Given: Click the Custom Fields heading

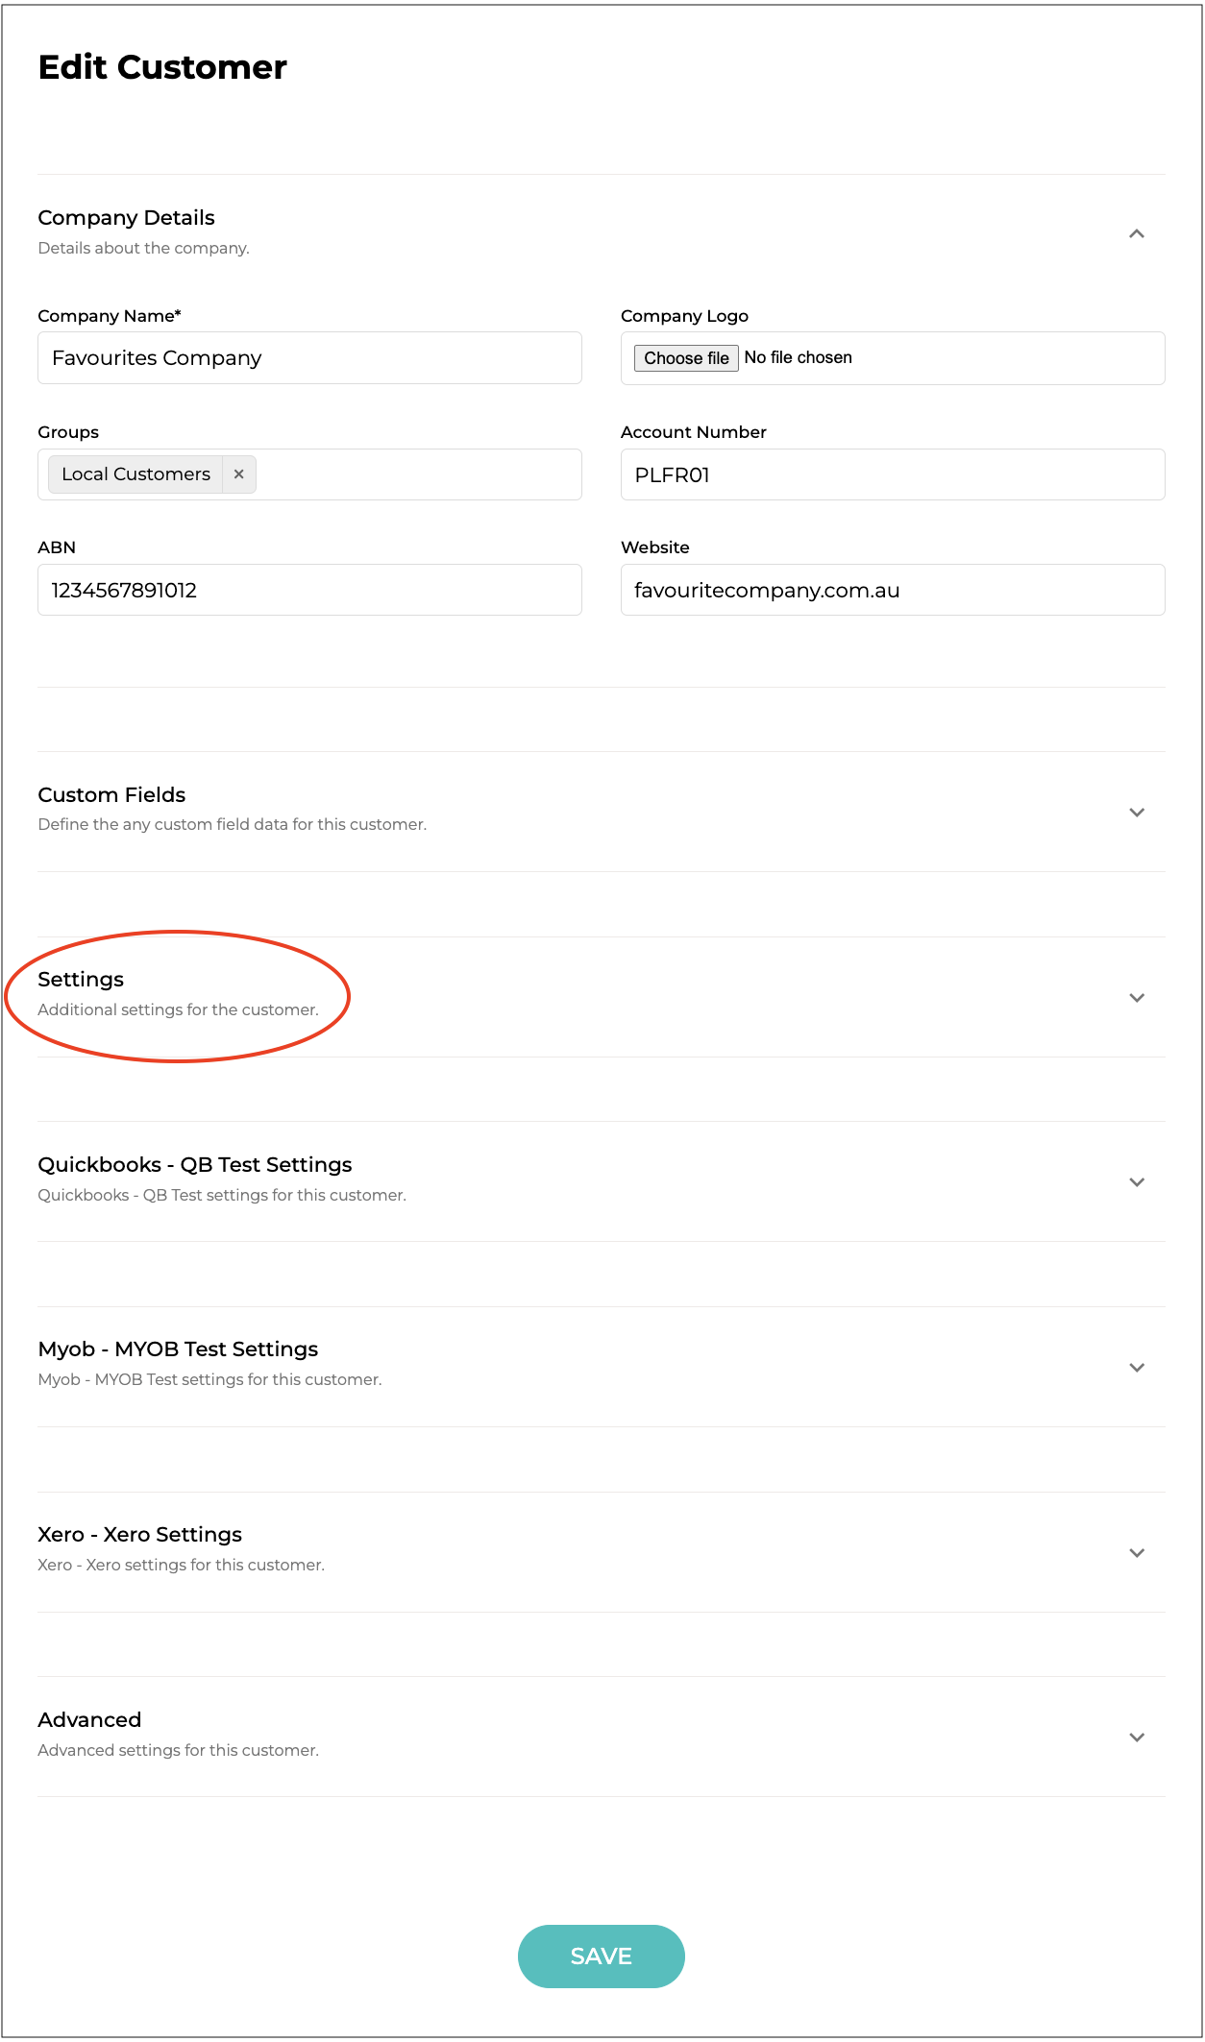Looking at the screenshot, I should [x=111, y=795].
